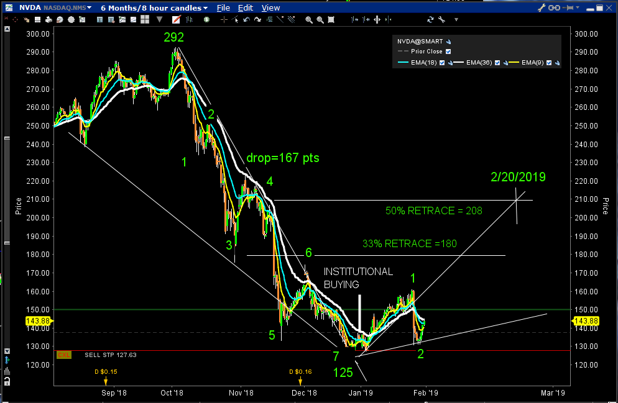The image size is (618, 403).
Task: Click the redo arrow icon
Action: coord(258,19)
